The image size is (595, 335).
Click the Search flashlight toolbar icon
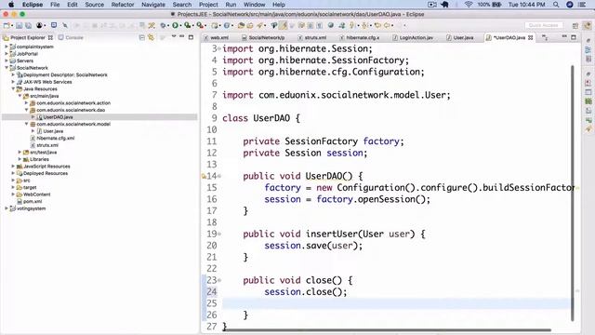pyautogui.click(x=259, y=25)
